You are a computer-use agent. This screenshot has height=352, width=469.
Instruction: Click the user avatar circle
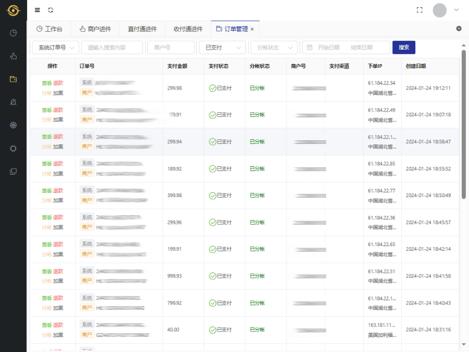(x=439, y=10)
